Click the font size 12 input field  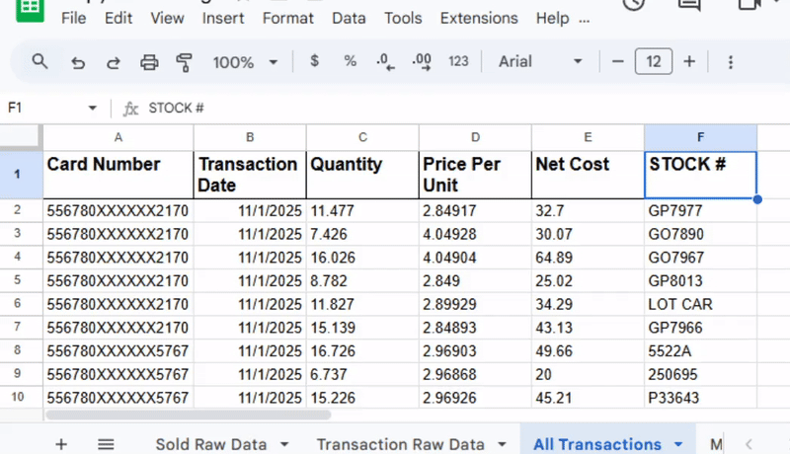coord(654,61)
